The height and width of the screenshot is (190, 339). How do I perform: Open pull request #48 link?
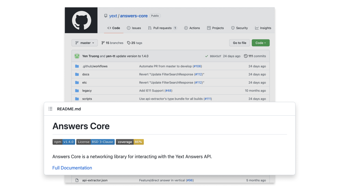(168, 91)
